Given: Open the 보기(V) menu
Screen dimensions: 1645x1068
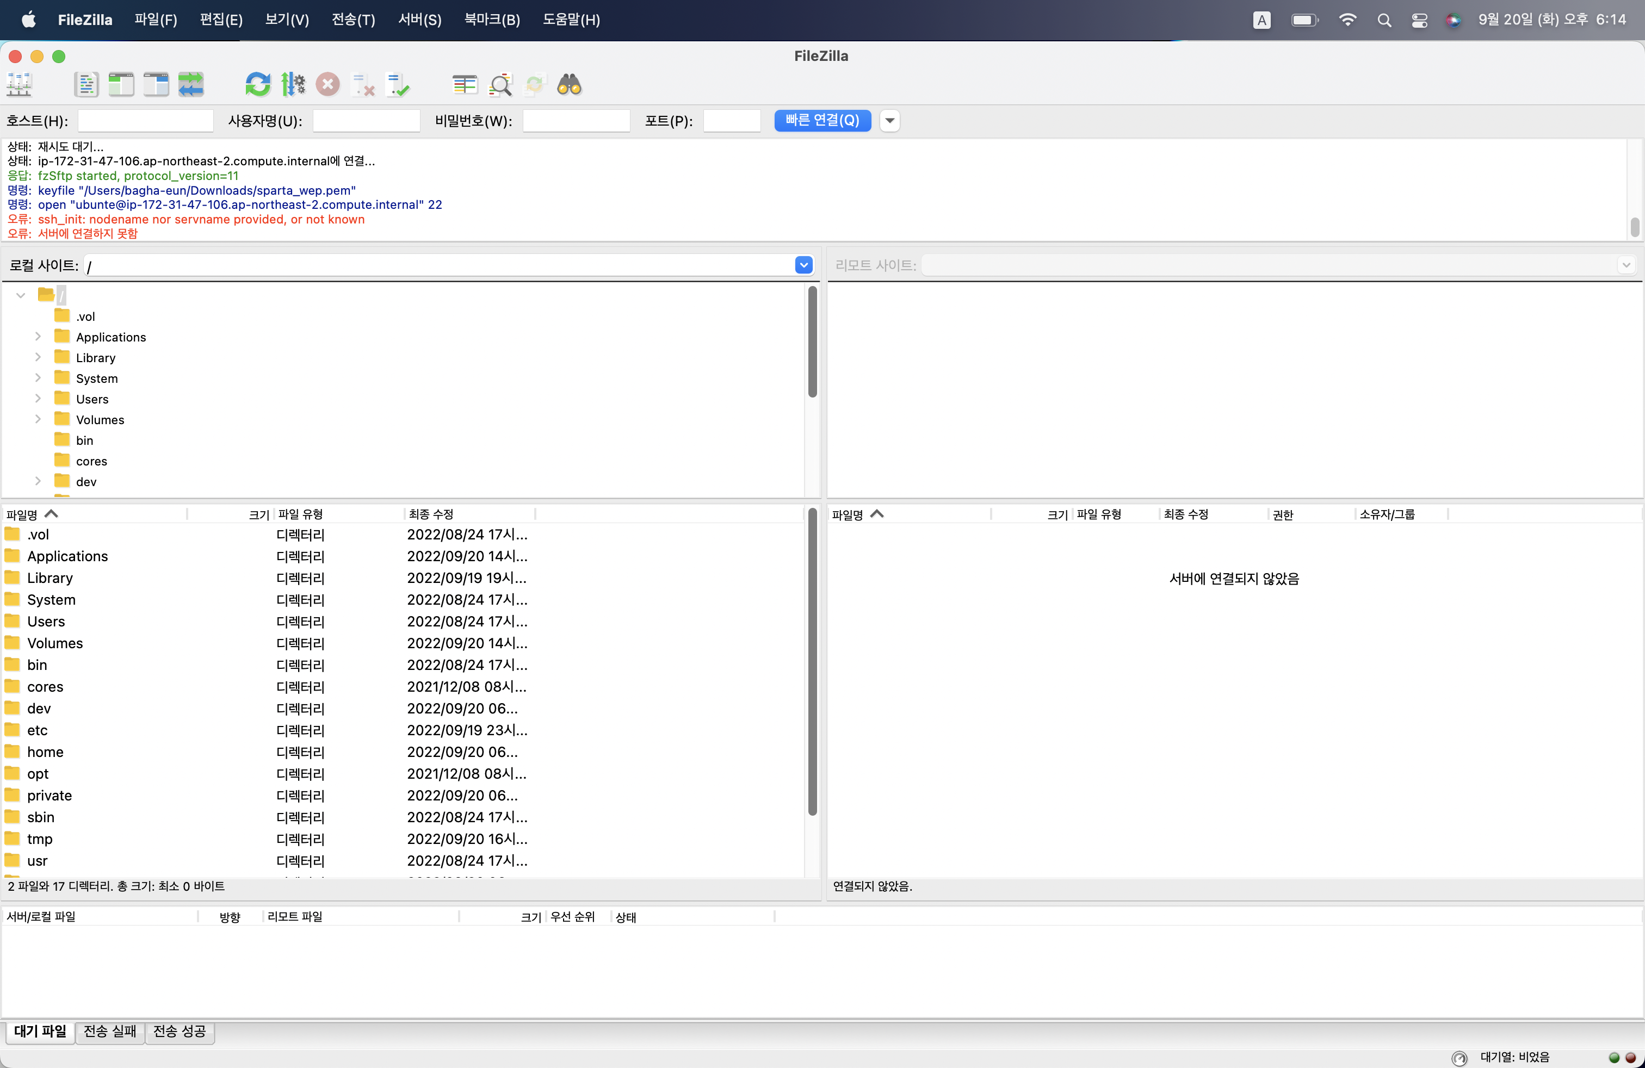Looking at the screenshot, I should (x=287, y=20).
